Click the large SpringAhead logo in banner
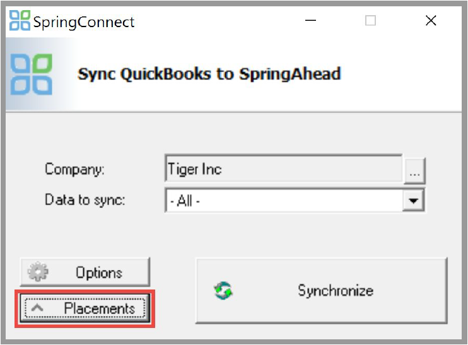This screenshot has height=345, width=468. tap(32, 74)
